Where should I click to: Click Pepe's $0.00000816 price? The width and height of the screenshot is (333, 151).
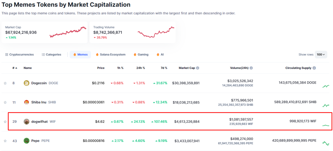(x=94, y=141)
